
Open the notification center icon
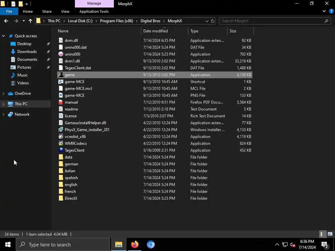tap(325, 244)
